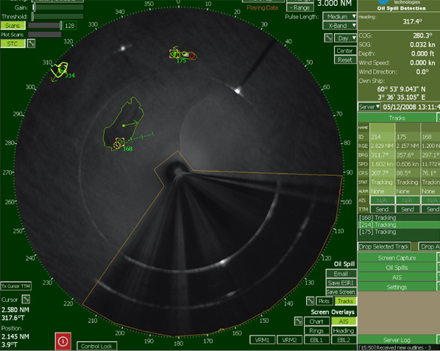Toggle the STC button
440x351 pixels.
[13, 43]
